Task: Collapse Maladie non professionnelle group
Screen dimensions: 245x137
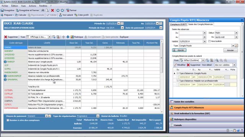Action: pos(178,81)
